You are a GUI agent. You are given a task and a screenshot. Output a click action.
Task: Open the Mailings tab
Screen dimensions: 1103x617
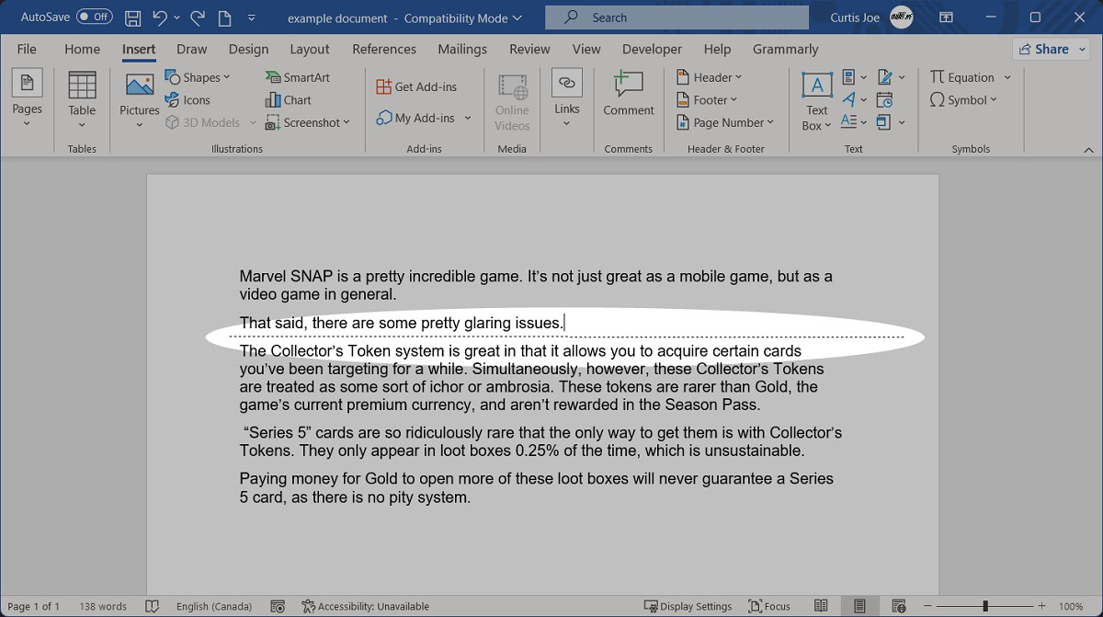462,49
